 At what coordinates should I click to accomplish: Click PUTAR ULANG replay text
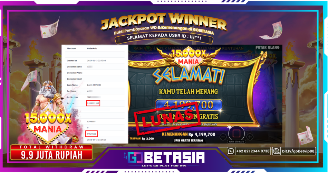coord(267,48)
